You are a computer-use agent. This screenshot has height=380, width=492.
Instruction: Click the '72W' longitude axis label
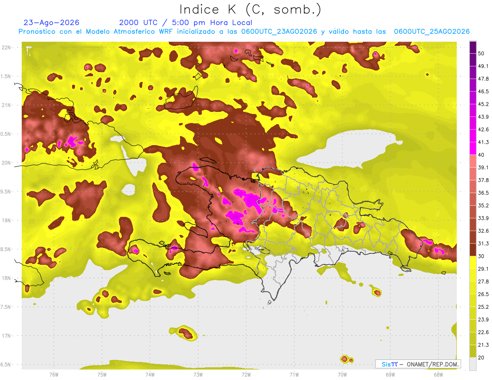coord(246,374)
